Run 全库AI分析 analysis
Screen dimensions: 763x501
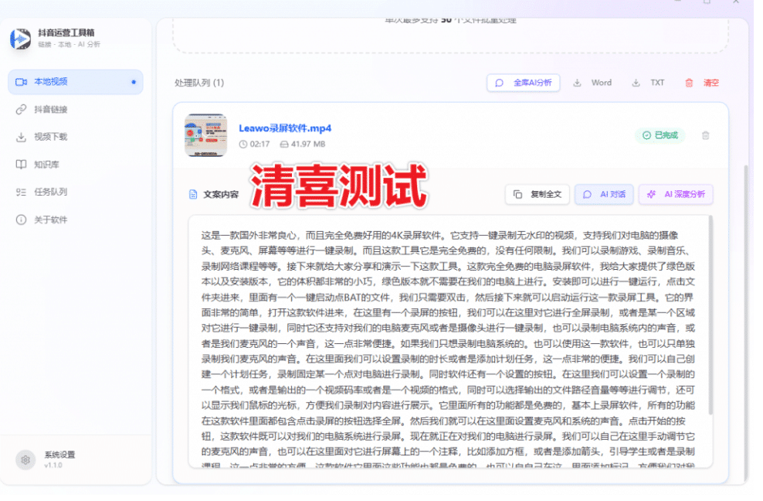523,82
